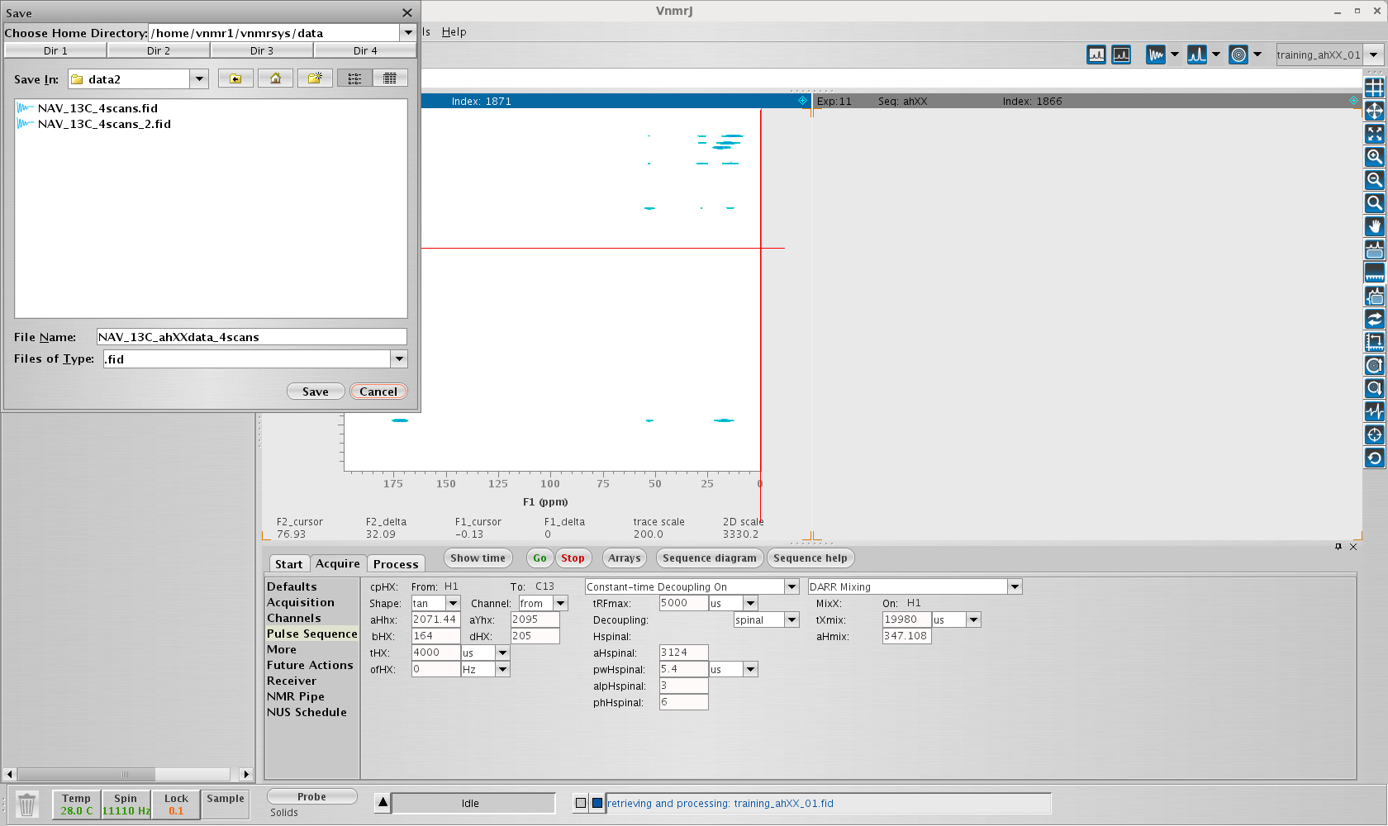This screenshot has height=826, width=1388.
Task: Click the Sequence diagram button
Action: pyautogui.click(x=709, y=558)
